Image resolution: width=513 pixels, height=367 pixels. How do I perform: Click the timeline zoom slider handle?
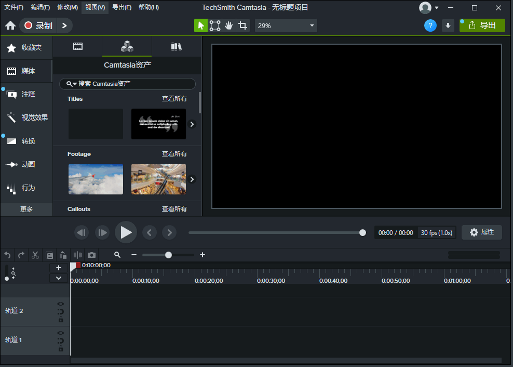168,255
